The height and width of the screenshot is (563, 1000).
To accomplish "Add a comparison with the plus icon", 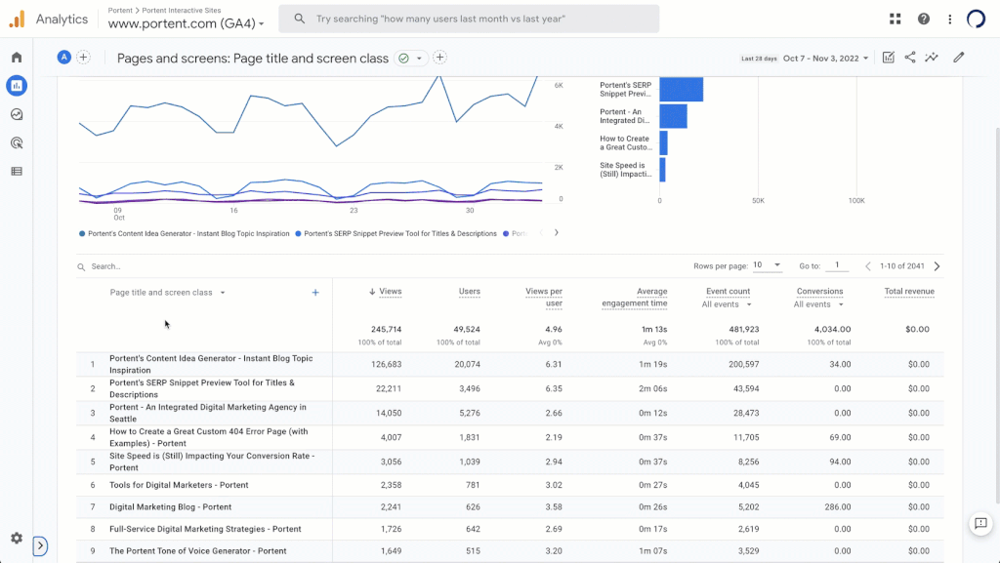I will tap(84, 58).
